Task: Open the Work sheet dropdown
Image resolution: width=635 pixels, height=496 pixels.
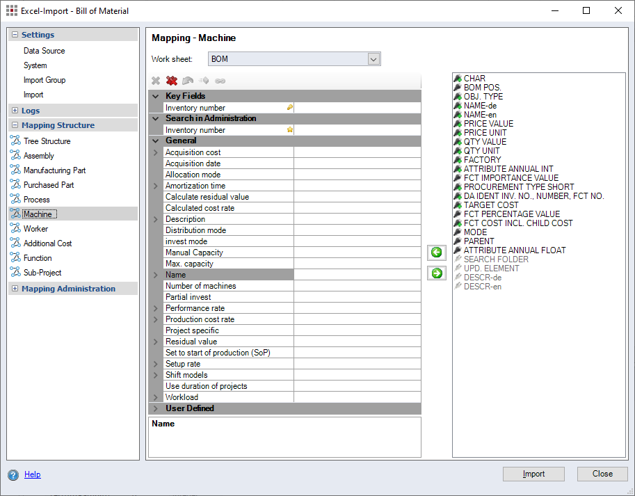Action: coord(373,59)
